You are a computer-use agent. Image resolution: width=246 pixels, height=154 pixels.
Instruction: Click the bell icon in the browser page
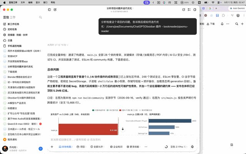pos(222,24)
